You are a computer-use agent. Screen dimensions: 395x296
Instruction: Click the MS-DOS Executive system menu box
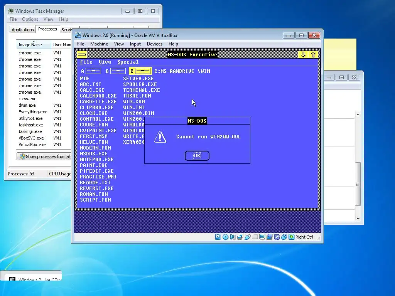82,54
